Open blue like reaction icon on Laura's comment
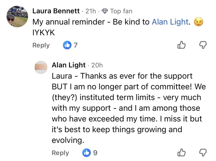Image resolution: width=216 pixels, height=161 pixels. (67, 45)
